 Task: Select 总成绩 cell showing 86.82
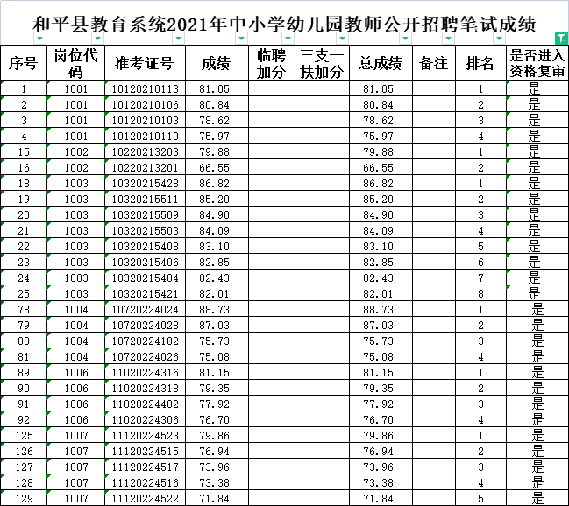381,183
